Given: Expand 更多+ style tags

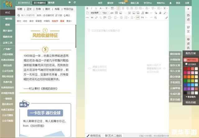Looking at the screenshot, I should tap(69, 21).
